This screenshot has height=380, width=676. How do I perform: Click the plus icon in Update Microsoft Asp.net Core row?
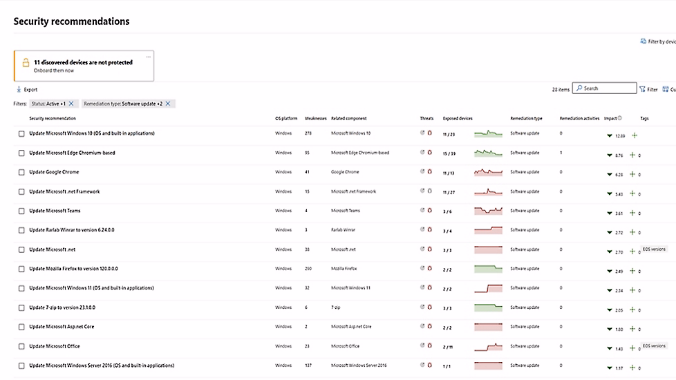[x=632, y=329]
